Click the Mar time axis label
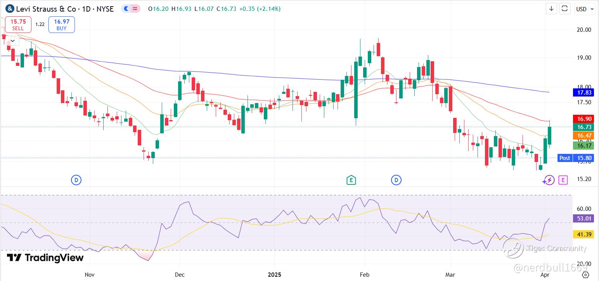Image resolution: width=599 pixels, height=281 pixels. 450,275
